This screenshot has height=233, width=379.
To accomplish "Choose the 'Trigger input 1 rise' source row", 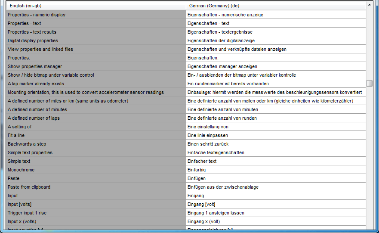I will (96, 213).
